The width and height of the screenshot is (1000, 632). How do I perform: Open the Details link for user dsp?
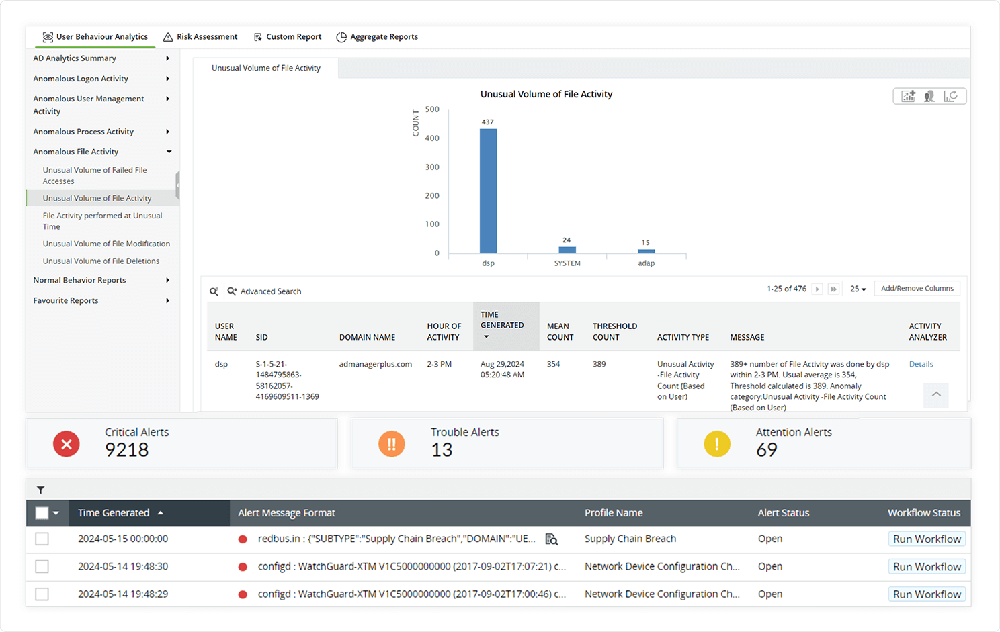coord(921,365)
